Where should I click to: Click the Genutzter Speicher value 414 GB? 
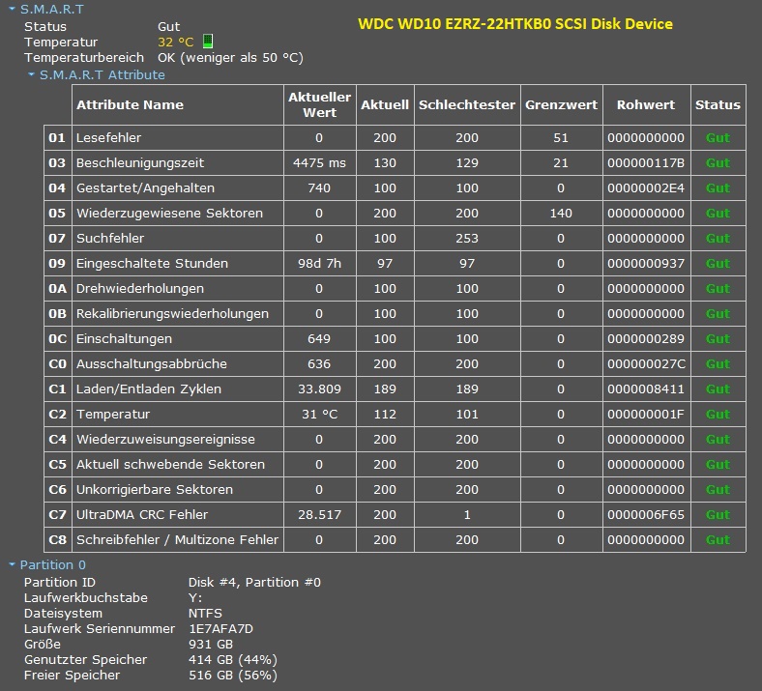[233, 660]
